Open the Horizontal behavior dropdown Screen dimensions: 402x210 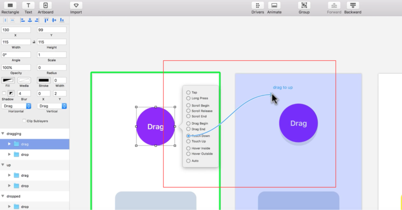16,106
